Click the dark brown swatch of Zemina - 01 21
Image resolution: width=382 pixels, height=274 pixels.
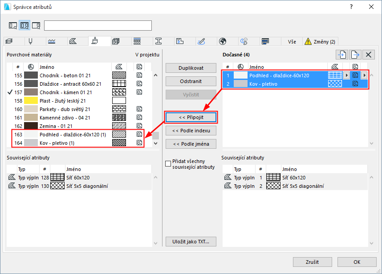click(31, 126)
